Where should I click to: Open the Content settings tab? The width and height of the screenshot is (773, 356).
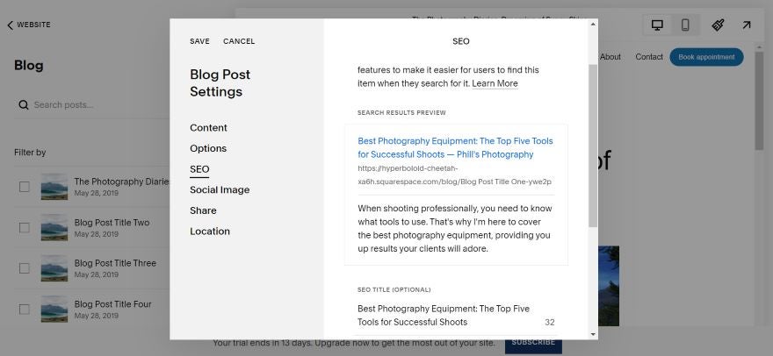click(208, 127)
